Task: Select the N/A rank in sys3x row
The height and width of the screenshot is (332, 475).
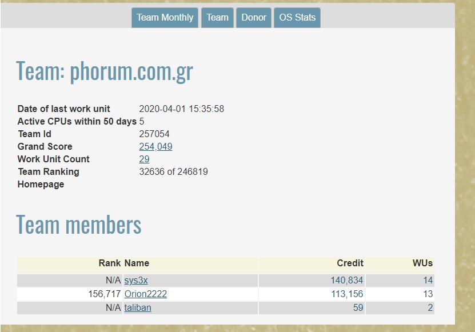Action: tap(113, 280)
